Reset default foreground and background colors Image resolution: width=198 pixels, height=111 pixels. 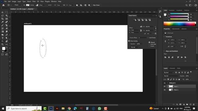[x=2, y=51]
